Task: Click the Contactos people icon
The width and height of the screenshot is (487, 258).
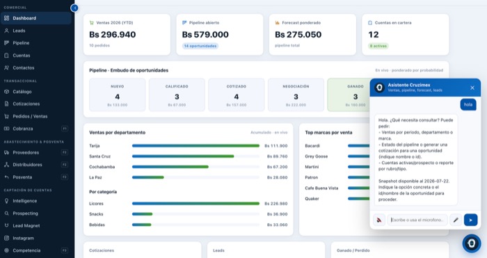Action: pyautogui.click(x=6, y=67)
